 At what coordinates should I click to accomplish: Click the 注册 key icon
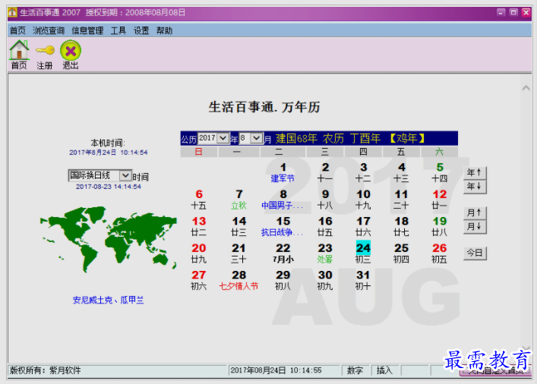(x=45, y=55)
